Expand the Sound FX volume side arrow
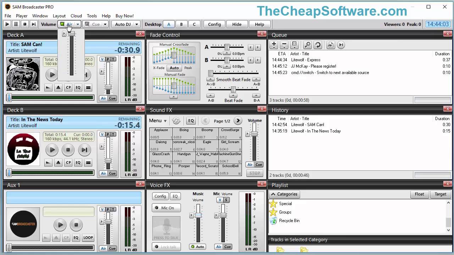 248,134
